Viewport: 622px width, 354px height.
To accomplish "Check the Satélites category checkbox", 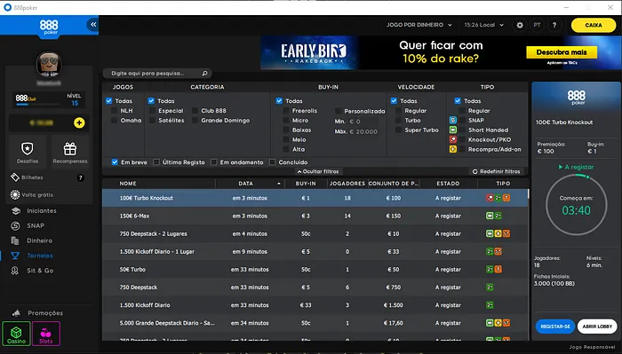I will tap(152, 121).
